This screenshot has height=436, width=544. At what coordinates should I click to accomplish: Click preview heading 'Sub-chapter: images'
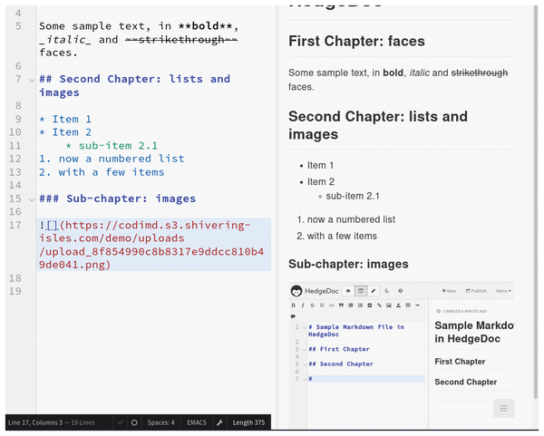click(348, 264)
